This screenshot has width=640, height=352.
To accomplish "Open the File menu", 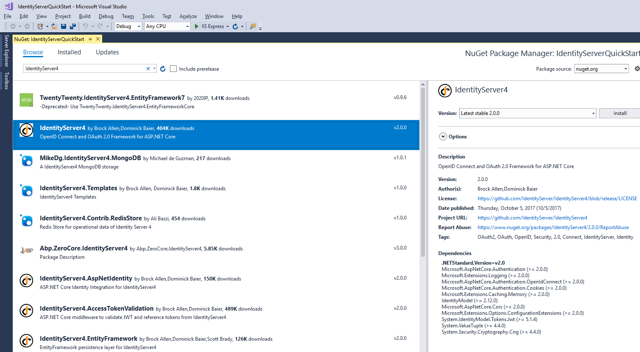I will [8, 16].
